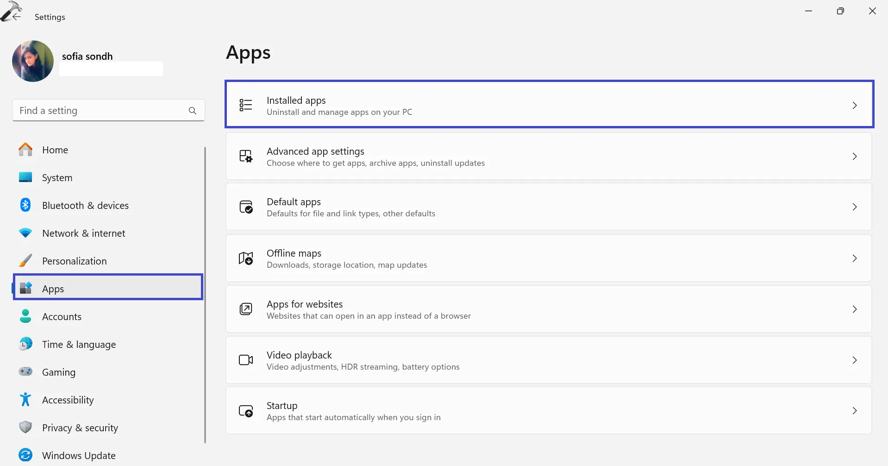Screen dimensions: 888x466
Task: Click the Apps for websites icon
Action: pos(245,309)
